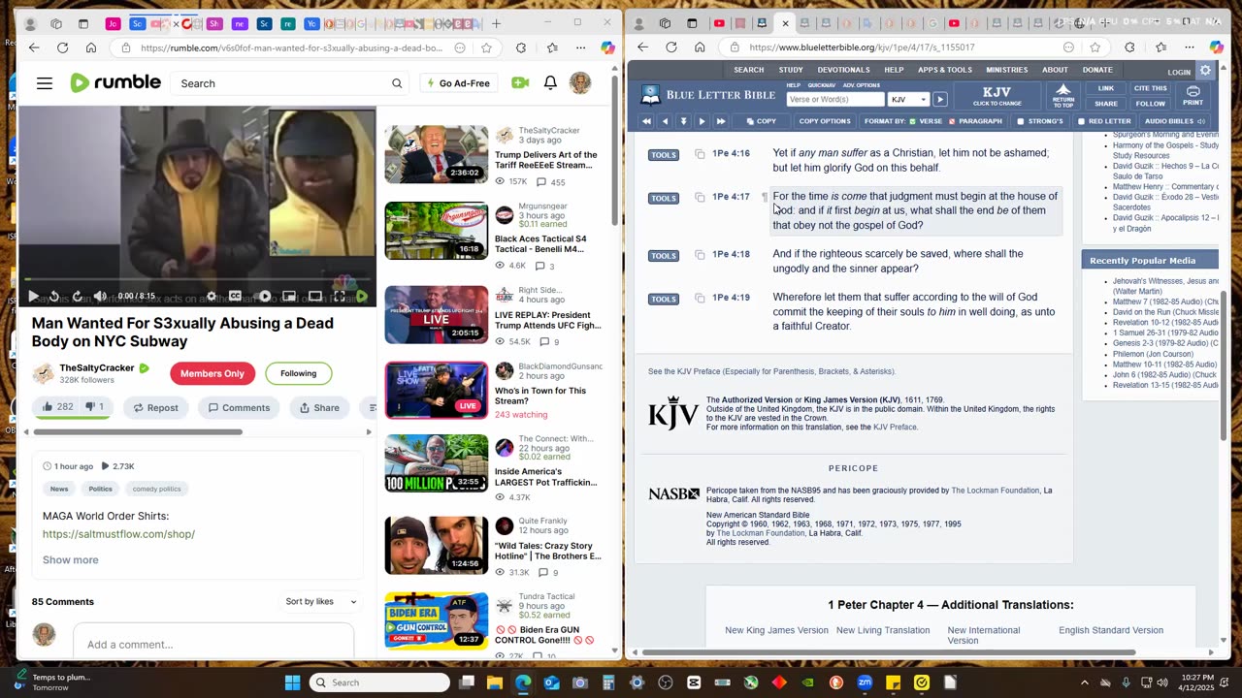Expand description with Show more
Viewport: 1242px width, 698px height.
pyautogui.click(x=70, y=559)
